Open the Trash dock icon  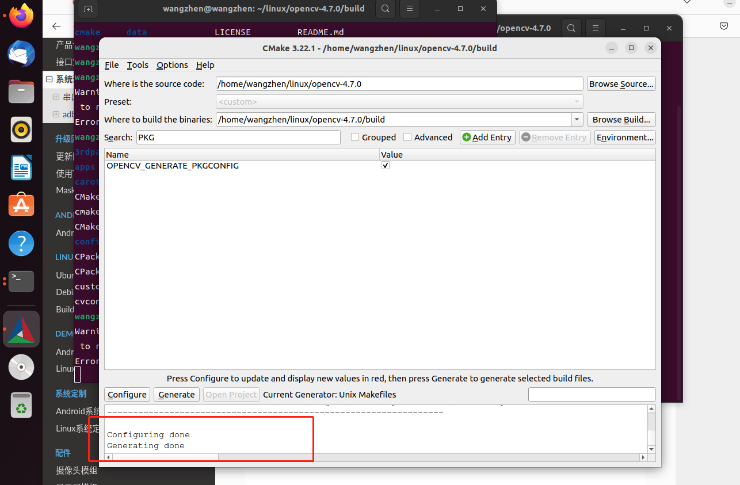(21, 405)
